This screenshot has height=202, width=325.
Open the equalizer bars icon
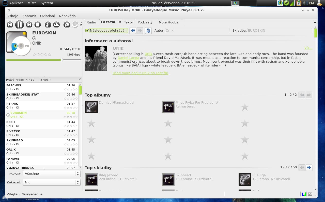click(56, 25)
